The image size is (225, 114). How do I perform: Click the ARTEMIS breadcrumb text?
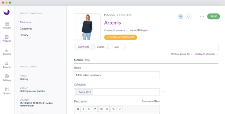[126, 15]
